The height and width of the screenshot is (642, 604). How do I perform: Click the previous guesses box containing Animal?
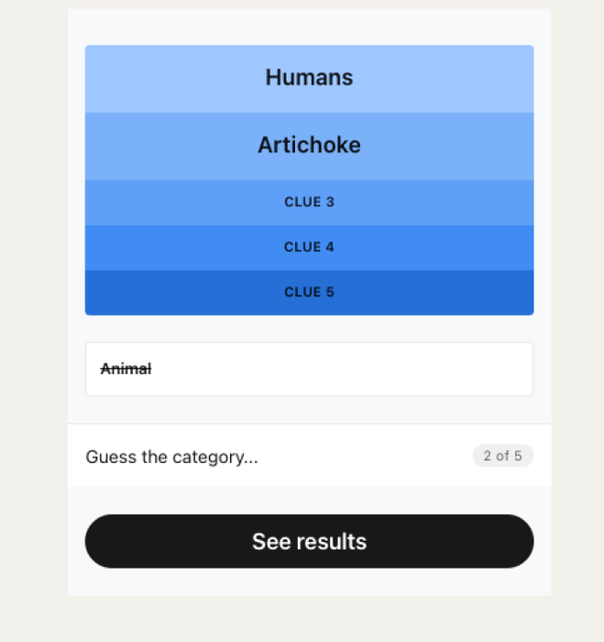tap(310, 370)
